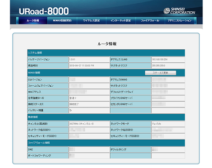
Task: Click the バッテリー残量 value cell
Action: click(89, 110)
